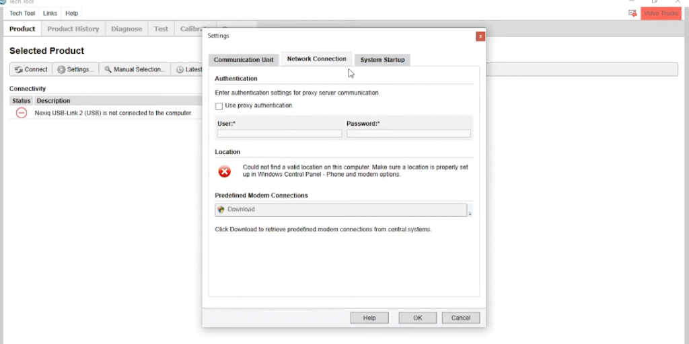
Task: Close the Settings dialog with red X
Action: point(480,36)
